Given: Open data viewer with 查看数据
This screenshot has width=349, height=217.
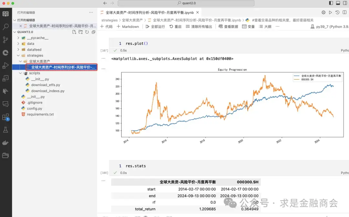Looking at the screenshot, I should click(x=228, y=26).
